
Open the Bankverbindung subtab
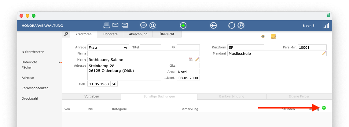[x=232, y=97]
